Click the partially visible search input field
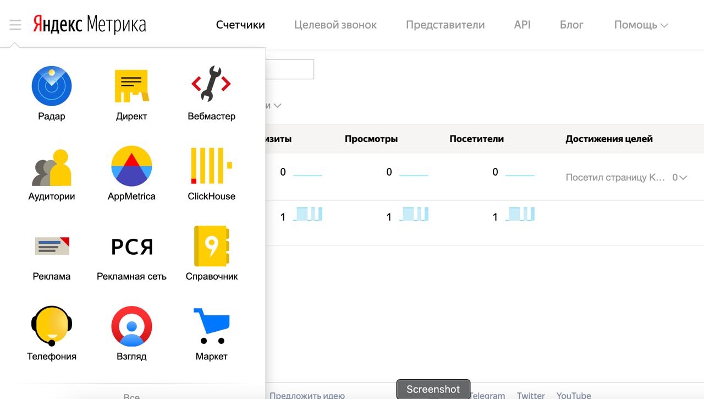 (290, 69)
